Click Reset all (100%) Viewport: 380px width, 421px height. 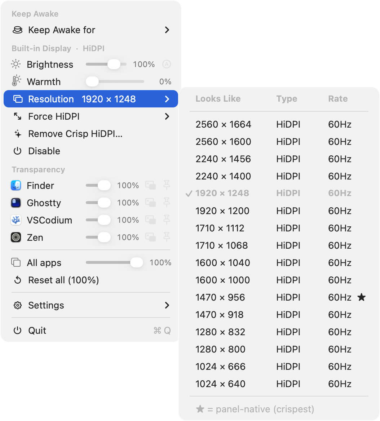click(x=91, y=280)
